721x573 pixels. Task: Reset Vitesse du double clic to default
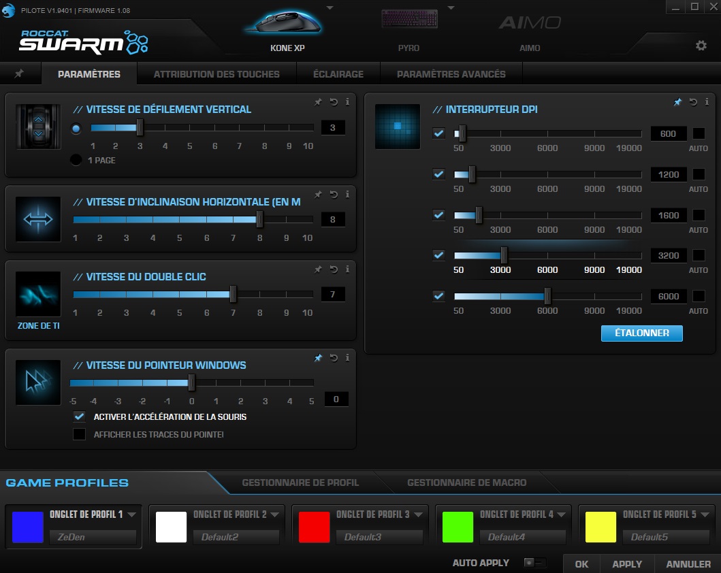pyautogui.click(x=334, y=269)
